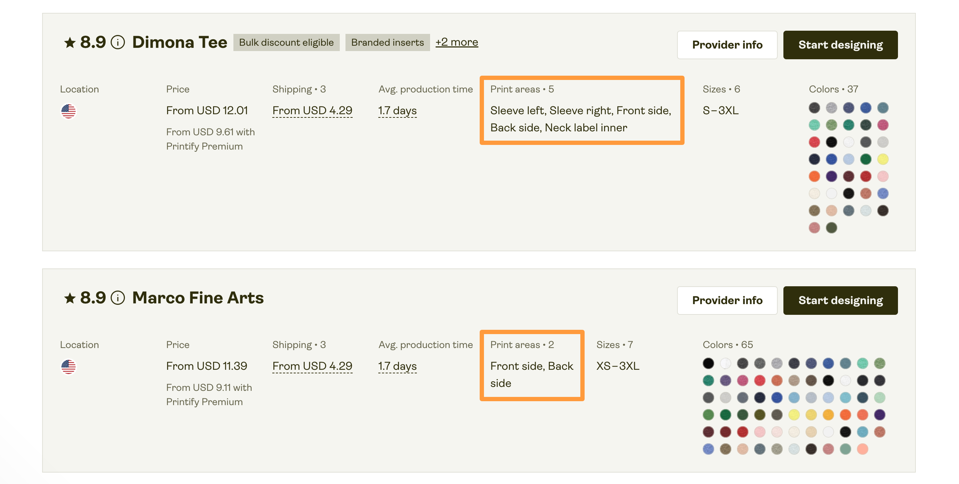Screen dimensions: 959x484
Task: Click the 'Sizes • 6' label
Action: pos(721,89)
